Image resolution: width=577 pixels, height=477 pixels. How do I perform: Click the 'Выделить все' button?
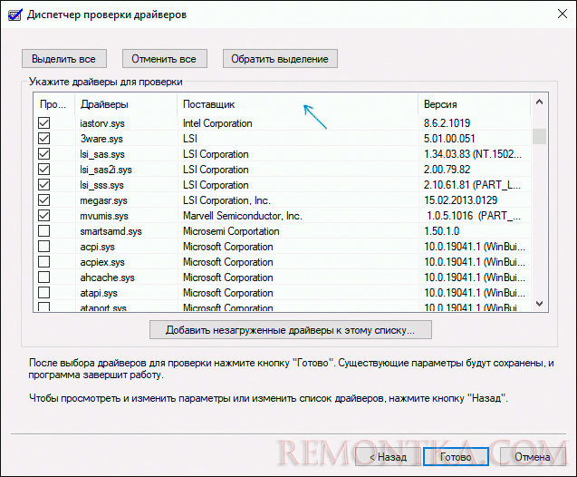tap(64, 59)
